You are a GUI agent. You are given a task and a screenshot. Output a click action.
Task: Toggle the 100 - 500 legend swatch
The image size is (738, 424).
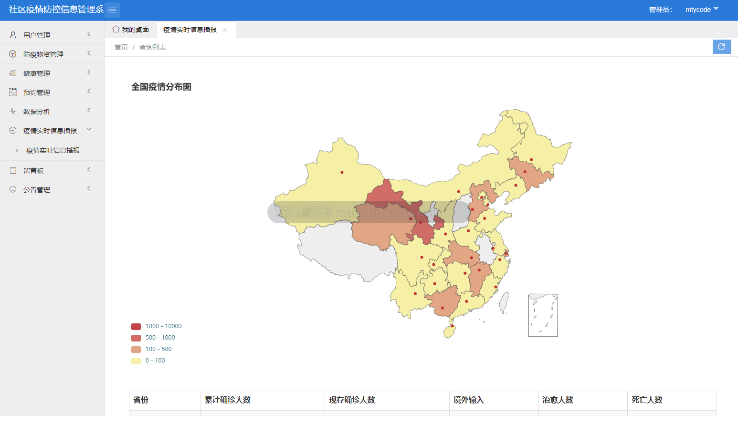pyautogui.click(x=136, y=349)
